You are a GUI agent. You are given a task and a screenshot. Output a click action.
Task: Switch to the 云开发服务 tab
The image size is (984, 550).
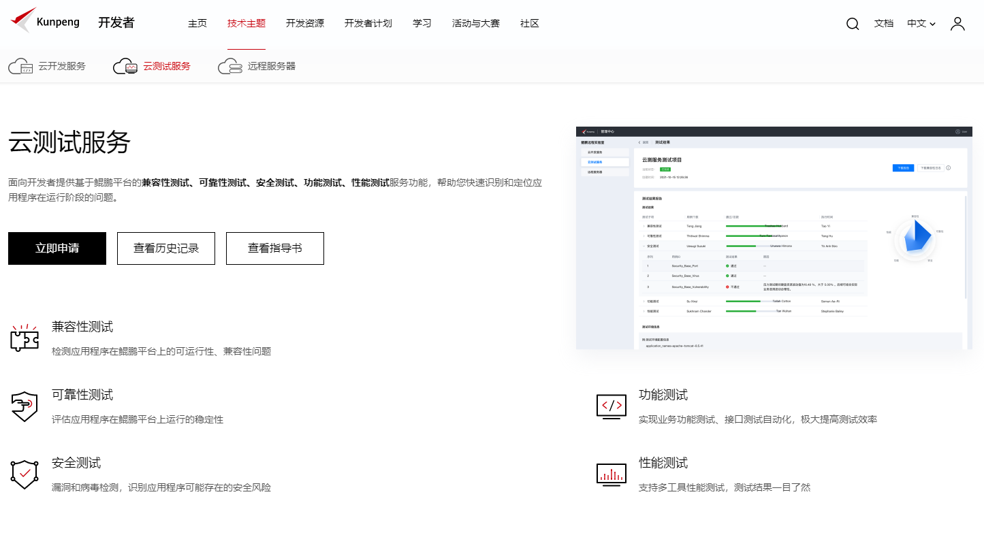tap(47, 66)
